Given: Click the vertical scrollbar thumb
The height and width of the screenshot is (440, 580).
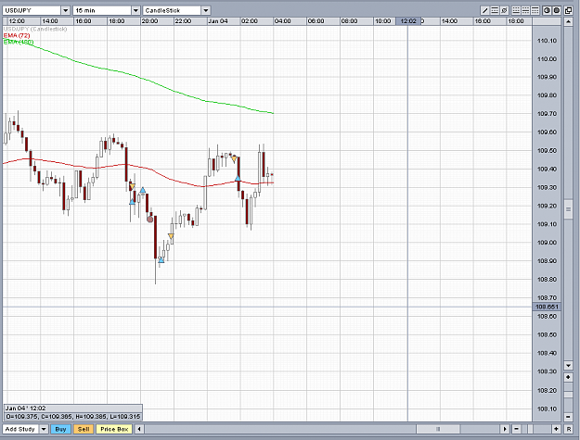Looking at the screenshot, I should pos(569,209).
